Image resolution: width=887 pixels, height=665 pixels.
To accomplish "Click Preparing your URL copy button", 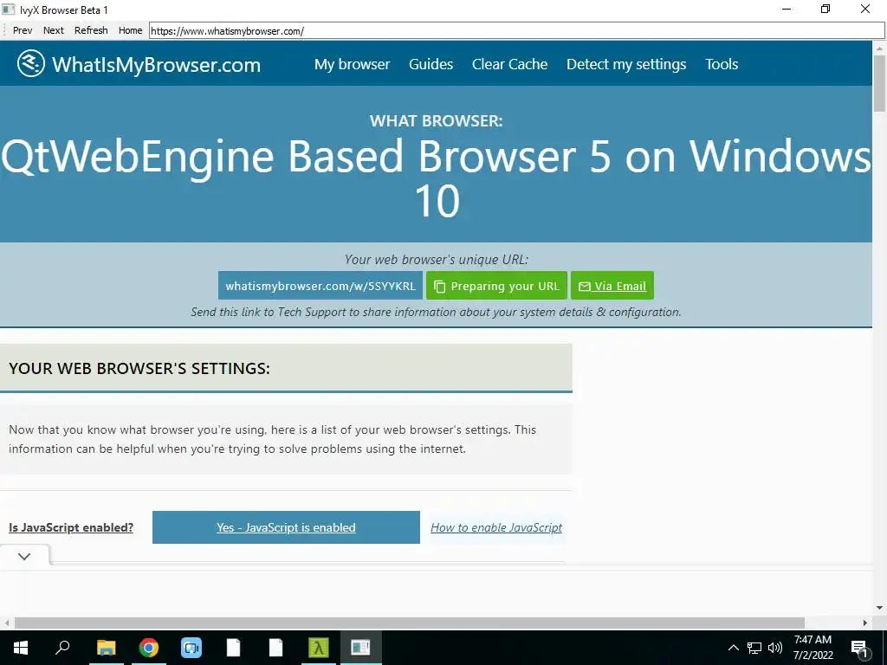I will [496, 286].
